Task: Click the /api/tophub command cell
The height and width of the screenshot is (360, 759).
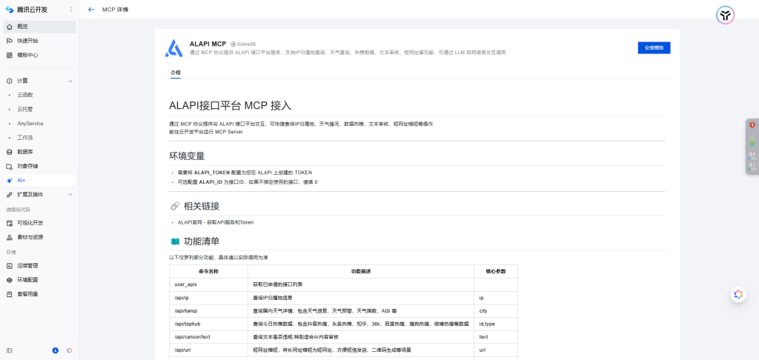Action: (208, 324)
